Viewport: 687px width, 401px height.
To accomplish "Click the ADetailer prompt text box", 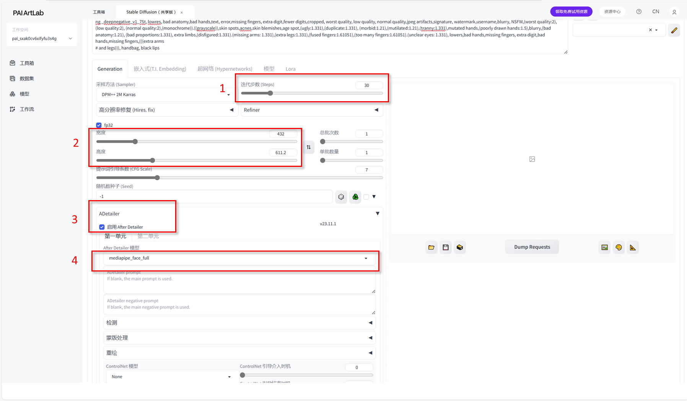I will (239, 280).
